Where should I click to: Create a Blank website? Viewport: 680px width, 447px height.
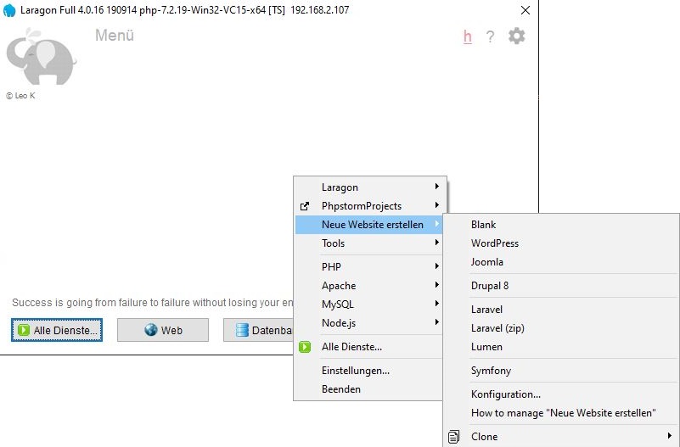click(561, 225)
